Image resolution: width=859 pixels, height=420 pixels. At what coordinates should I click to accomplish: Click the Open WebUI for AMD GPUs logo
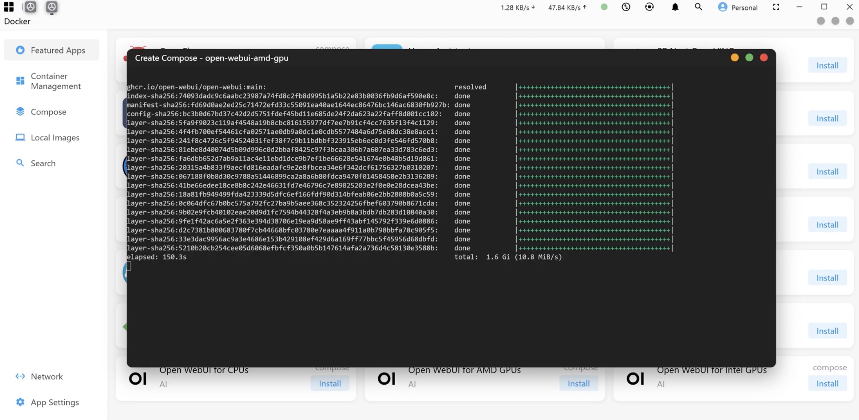pos(386,378)
